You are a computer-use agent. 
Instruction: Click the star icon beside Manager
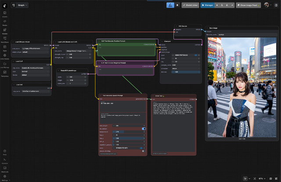point(217,5)
